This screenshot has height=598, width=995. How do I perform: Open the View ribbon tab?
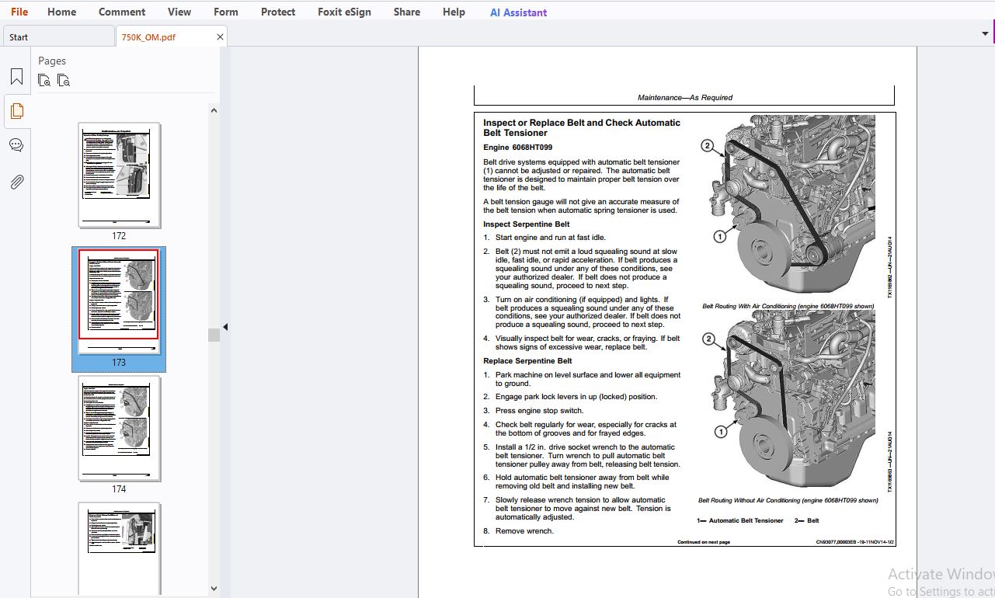[x=179, y=12]
